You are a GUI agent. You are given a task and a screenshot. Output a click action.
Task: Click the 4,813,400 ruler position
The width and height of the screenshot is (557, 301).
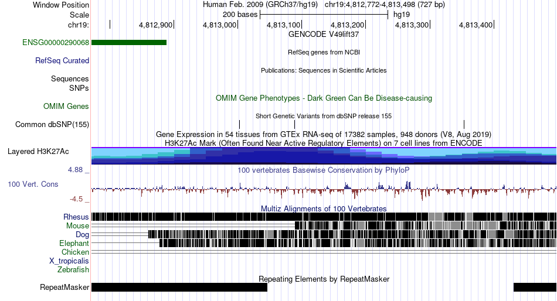click(x=476, y=25)
